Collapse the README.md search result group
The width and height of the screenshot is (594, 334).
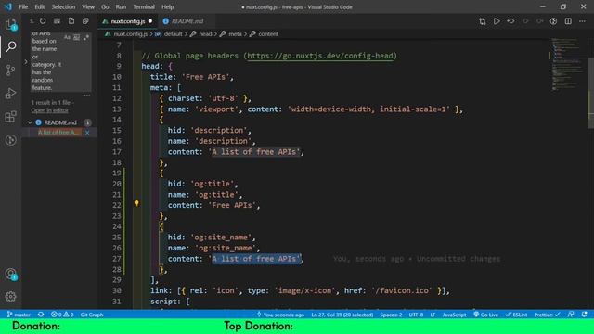point(30,122)
